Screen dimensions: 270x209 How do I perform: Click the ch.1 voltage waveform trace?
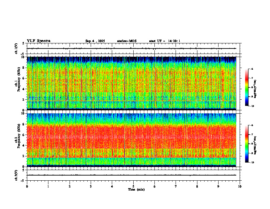pos(132,48)
